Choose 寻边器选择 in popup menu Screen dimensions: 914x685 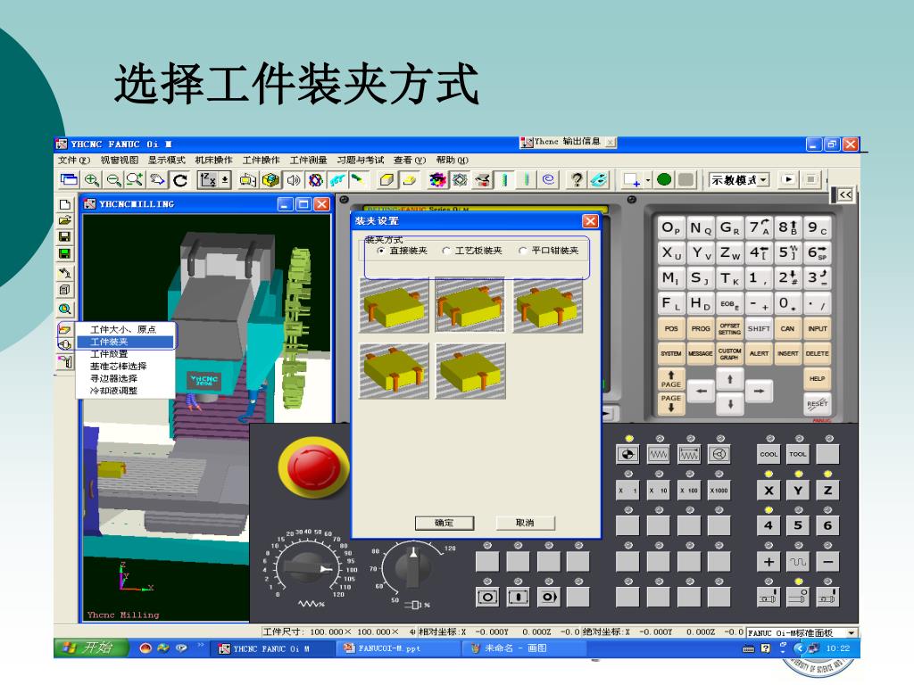[x=125, y=378]
